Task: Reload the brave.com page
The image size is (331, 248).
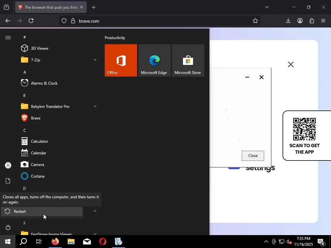Action: click(31, 21)
